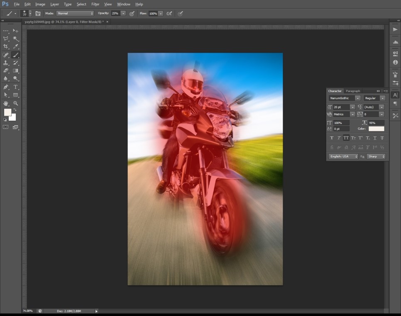
Task: Toggle All Caps text style
Action: pos(346,138)
